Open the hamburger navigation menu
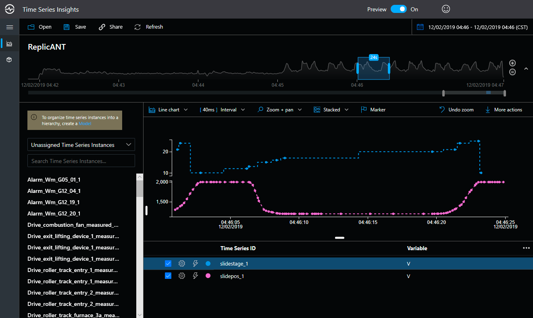Screen dimensions: 533x318 click(10, 27)
